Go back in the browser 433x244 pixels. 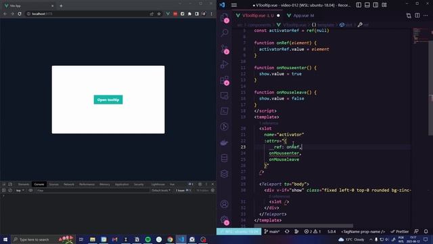(5, 14)
